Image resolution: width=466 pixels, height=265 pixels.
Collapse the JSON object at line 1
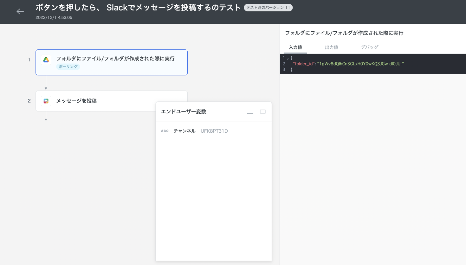pyautogui.click(x=288, y=59)
